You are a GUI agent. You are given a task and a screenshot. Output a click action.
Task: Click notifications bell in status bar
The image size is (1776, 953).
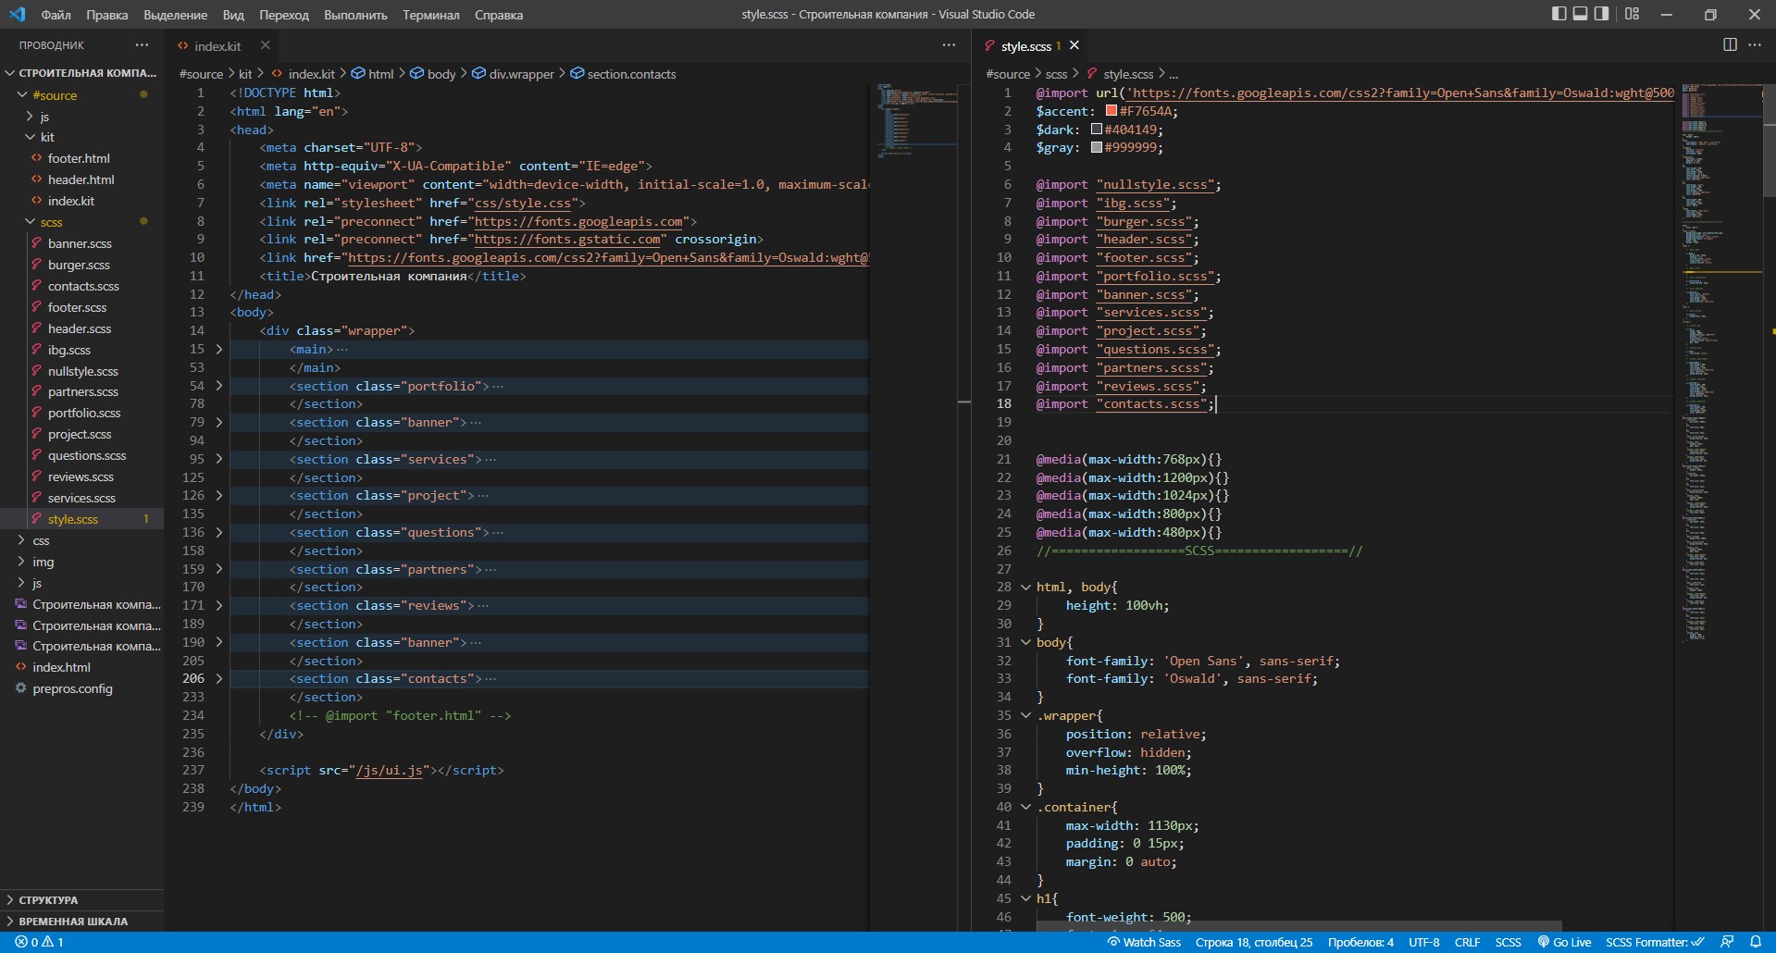(x=1756, y=942)
